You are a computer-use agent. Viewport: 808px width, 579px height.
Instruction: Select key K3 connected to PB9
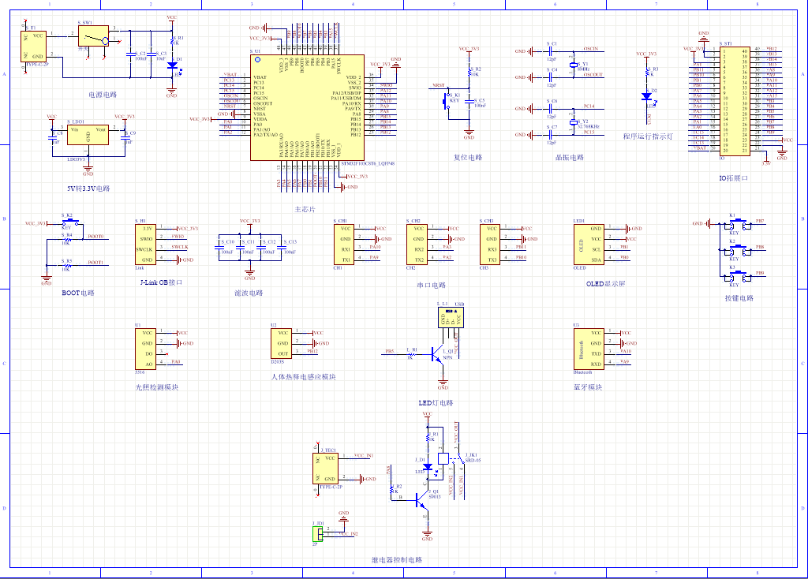point(738,277)
